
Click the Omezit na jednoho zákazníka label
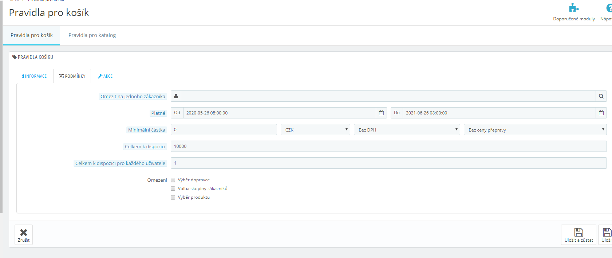[133, 96]
